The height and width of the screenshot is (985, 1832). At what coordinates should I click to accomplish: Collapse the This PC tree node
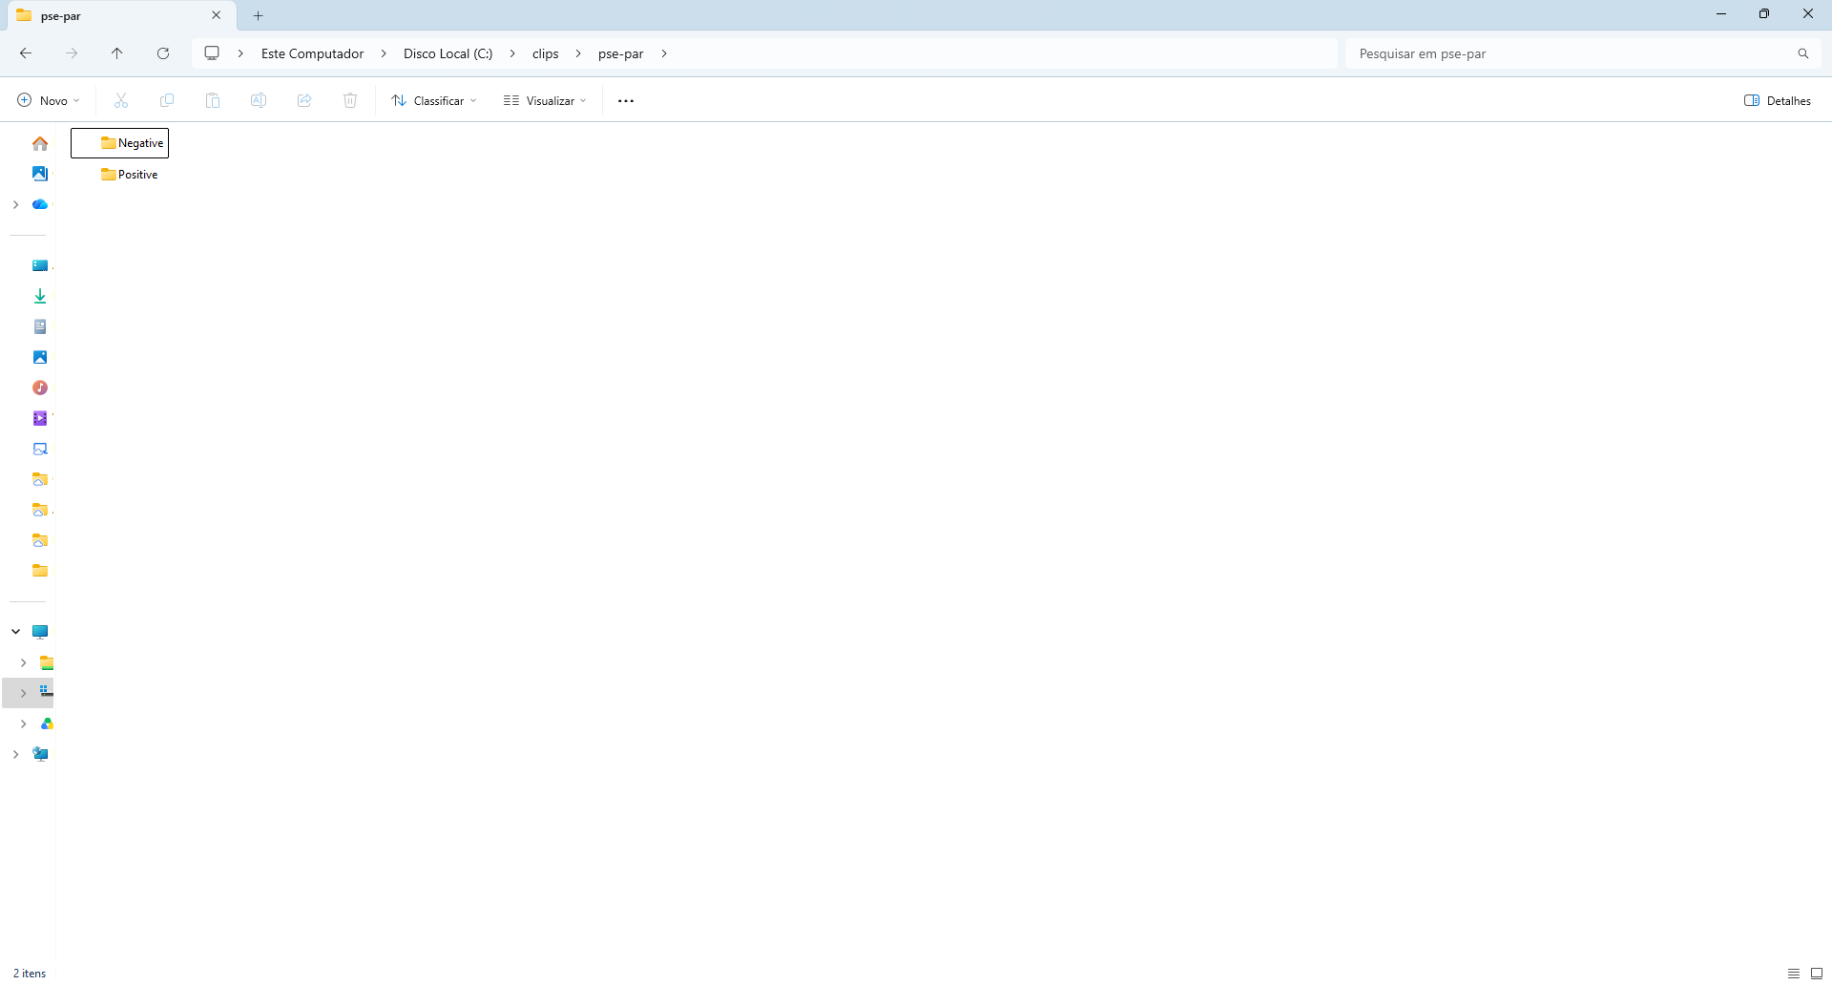(x=15, y=632)
